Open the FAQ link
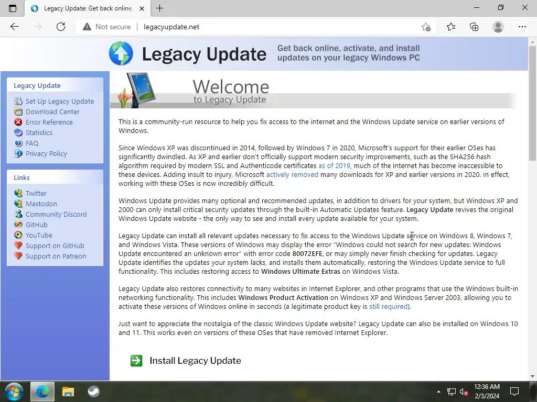Image resolution: width=537 pixels, height=402 pixels. [x=32, y=143]
